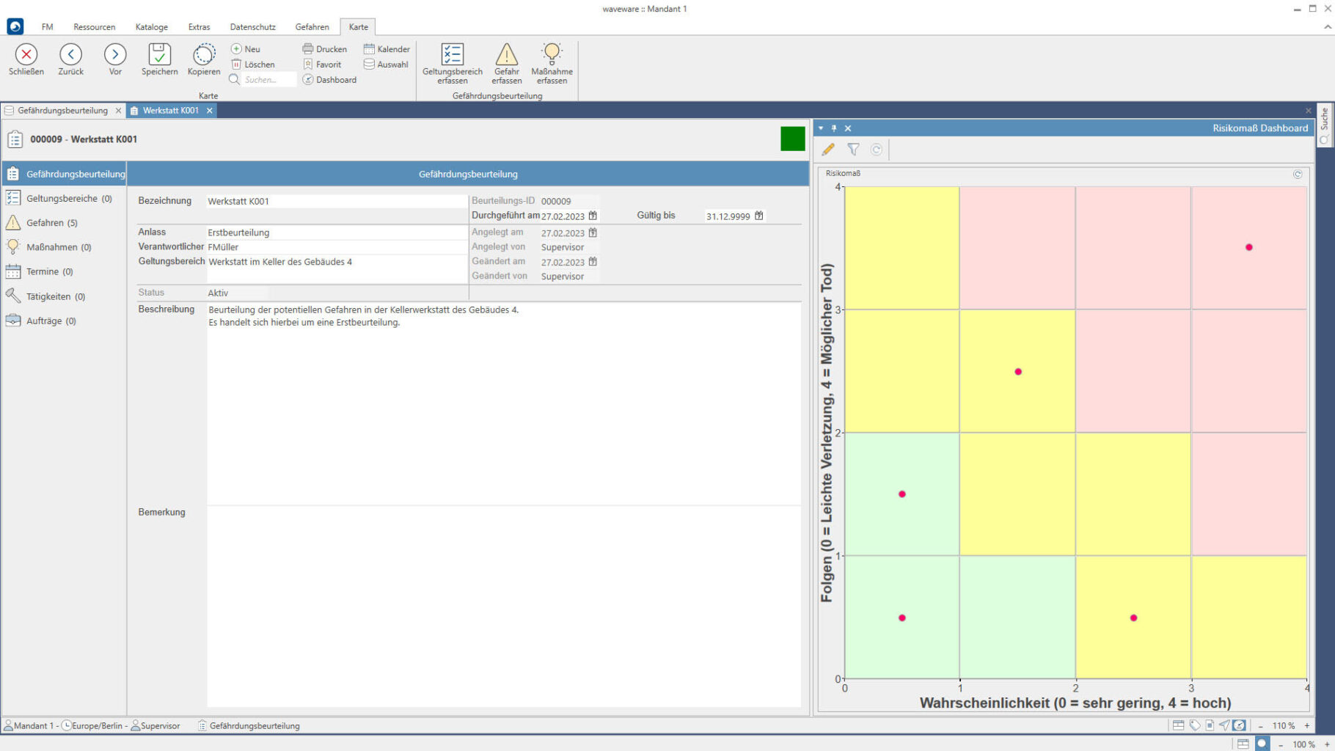
Task: Pin the Risikomaß Dashboard panel
Action: click(x=834, y=128)
